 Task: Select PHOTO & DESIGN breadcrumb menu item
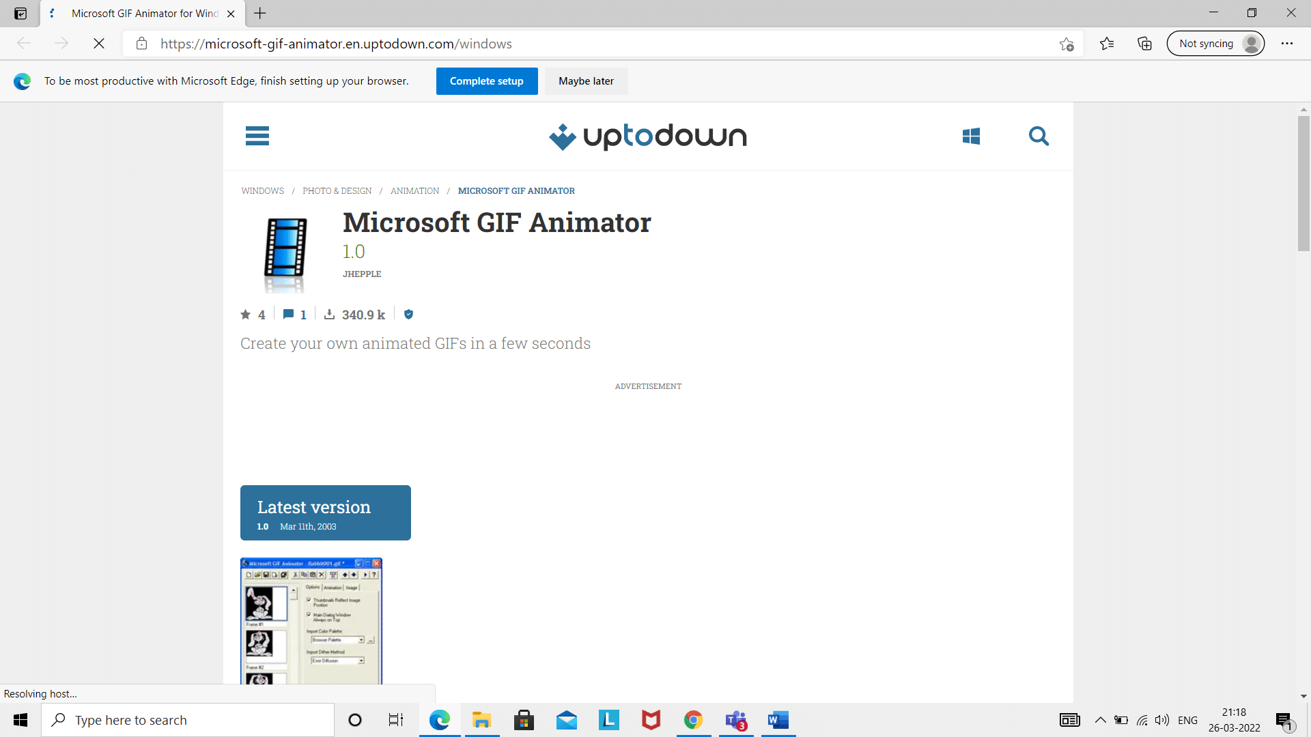click(x=337, y=191)
